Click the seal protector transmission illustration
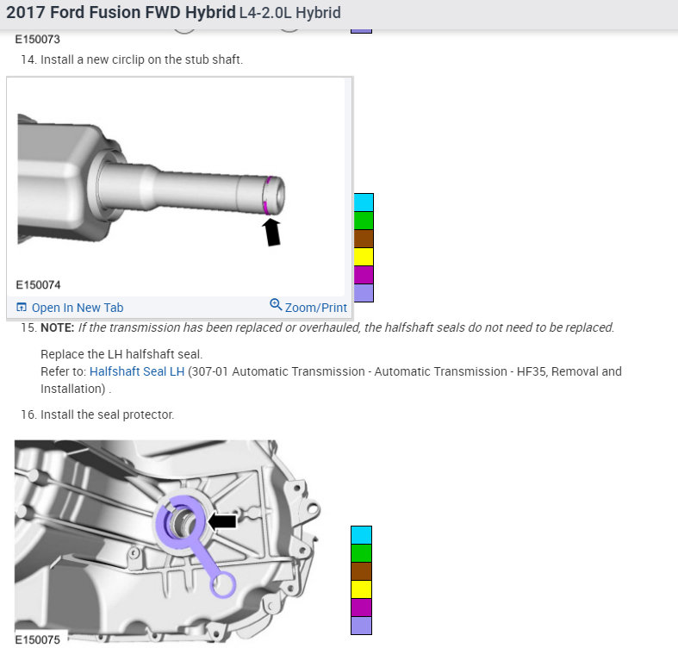Image resolution: width=678 pixels, height=648 pixels. click(168, 541)
